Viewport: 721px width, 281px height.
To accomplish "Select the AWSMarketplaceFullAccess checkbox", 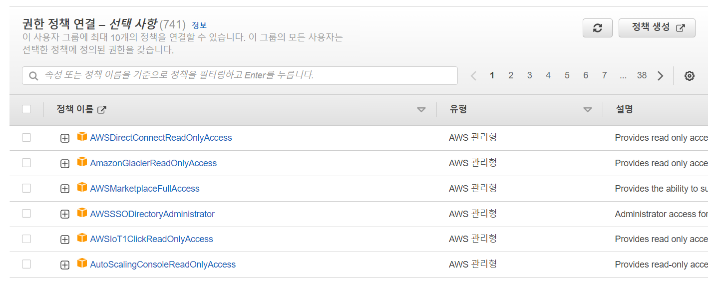I will pyautogui.click(x=26, y=188).
